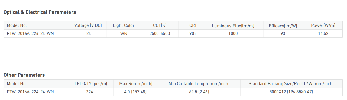The image size is (347, 100).
Task: Select the LED QTY (pcs/m) header
Action: pos(91,84)
